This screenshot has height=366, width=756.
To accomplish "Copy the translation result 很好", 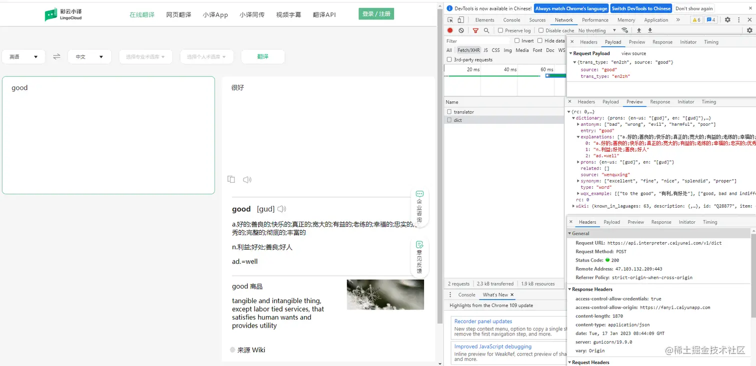I will coord(231,179).
